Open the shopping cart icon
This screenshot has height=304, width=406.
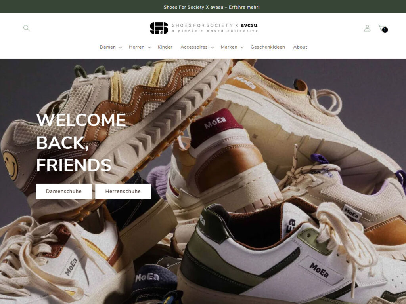point(382,27)
